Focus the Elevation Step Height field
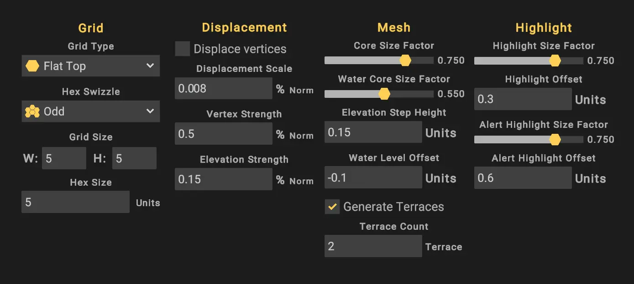634x284 pixels. coord(373,132)
